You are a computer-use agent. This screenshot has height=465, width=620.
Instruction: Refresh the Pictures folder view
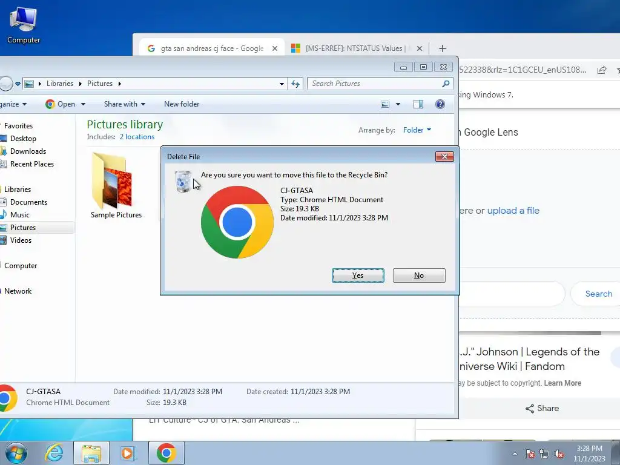tap(295, 84)
